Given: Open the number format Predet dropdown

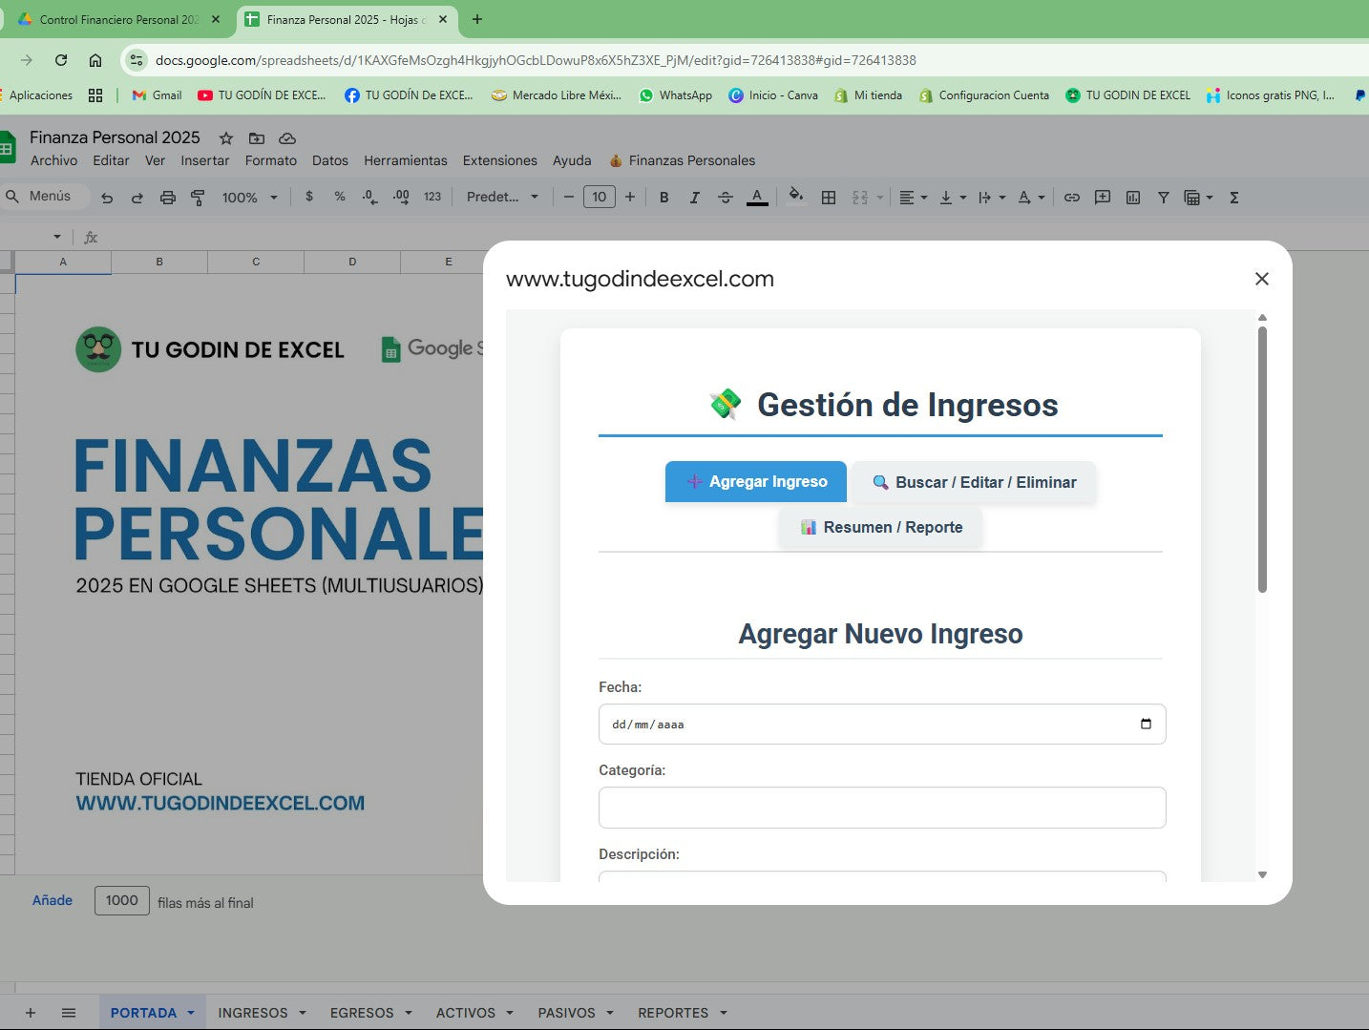Looking at the screenshot, I should [x=501, y=198].
